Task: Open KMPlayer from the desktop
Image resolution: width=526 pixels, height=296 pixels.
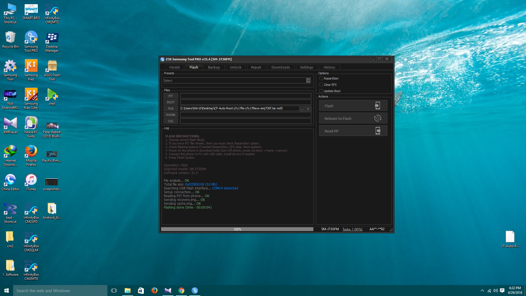Action: 10,125
